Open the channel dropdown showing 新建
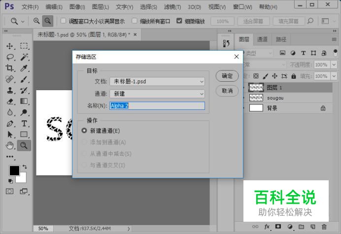 157,94
